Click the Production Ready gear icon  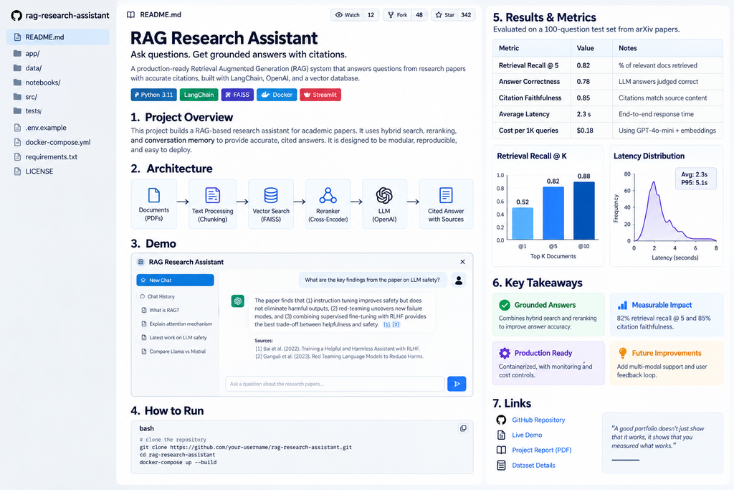point(504,353)
